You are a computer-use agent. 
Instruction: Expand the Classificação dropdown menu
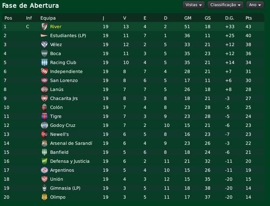(x=225, y=5)
